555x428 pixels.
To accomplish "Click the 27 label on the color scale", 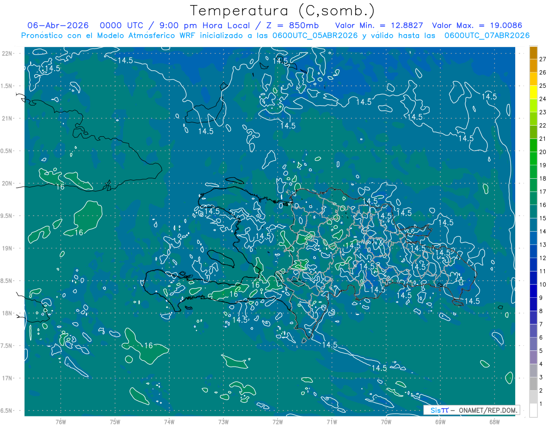I will click(543, 59).
